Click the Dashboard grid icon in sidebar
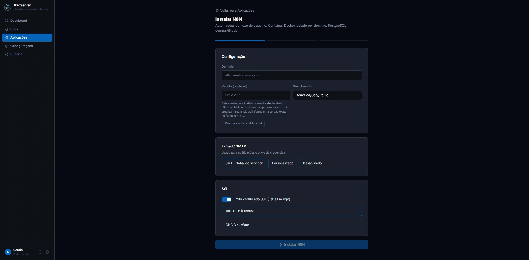Image resolution: width=529 pixels, height=260 pixels. (x=7, y=21)
